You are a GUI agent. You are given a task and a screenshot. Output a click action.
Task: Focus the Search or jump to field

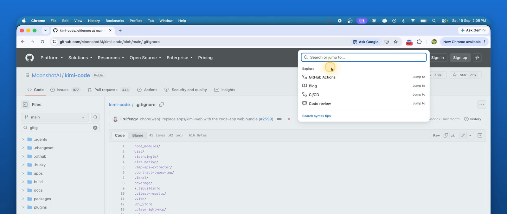[364, 57]
